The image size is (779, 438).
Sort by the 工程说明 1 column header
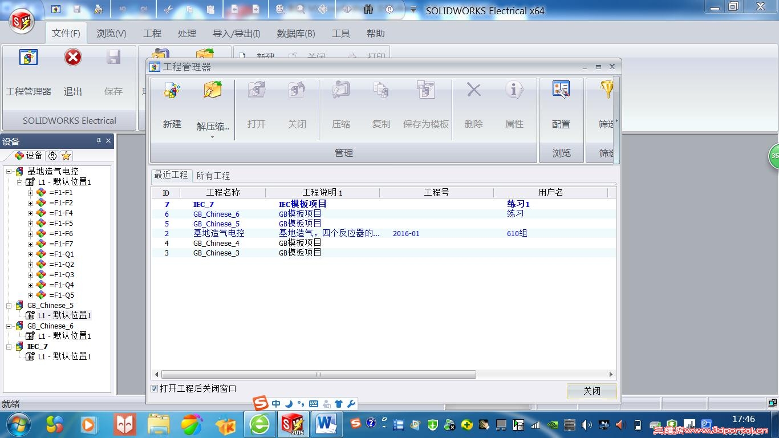click(322, 193)
